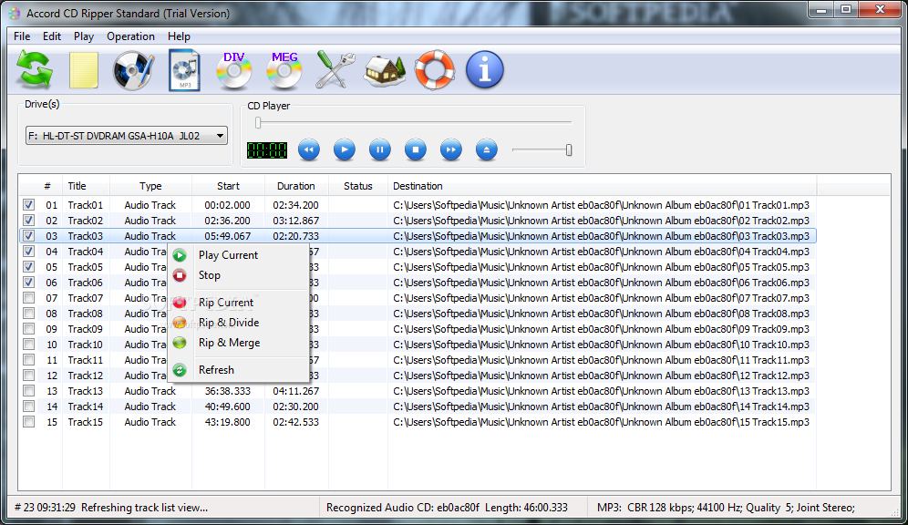Click the Rip to MP3 toolbar icon
This screenshot has width=908, height=525.
tap(184, 70)
